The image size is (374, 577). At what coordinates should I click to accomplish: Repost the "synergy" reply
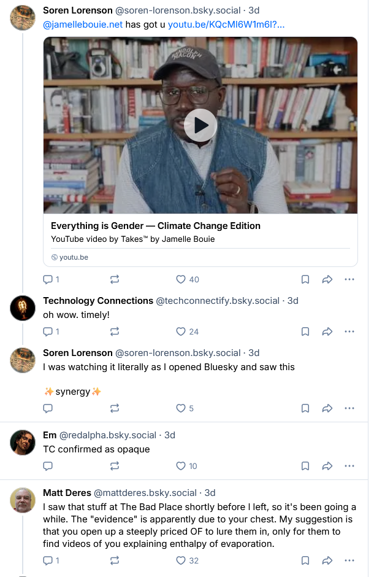(x=114, y=408)
